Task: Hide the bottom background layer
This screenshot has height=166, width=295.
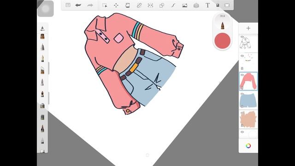Action: point(242,132)
